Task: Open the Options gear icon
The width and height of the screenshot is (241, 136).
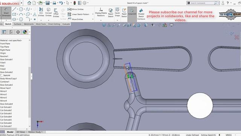Action: pyautogui.click(x=84, y=3)
